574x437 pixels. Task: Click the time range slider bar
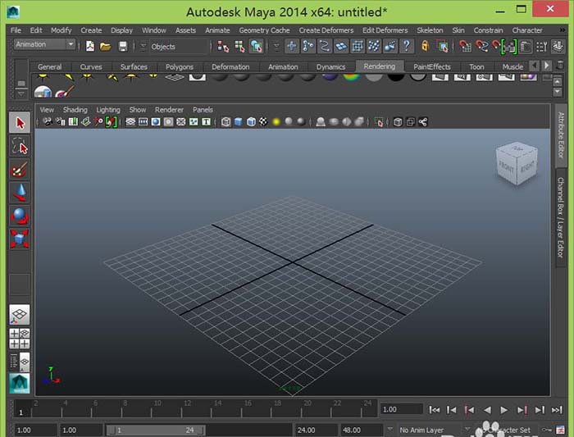[156, 430]
